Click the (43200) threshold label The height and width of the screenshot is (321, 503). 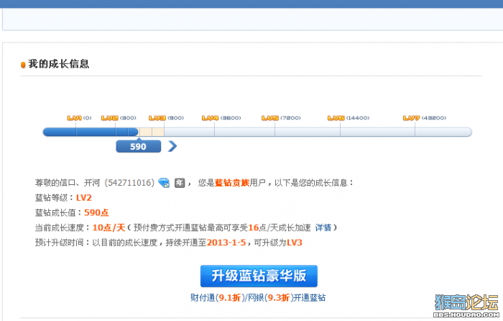[x=434, y=118]
